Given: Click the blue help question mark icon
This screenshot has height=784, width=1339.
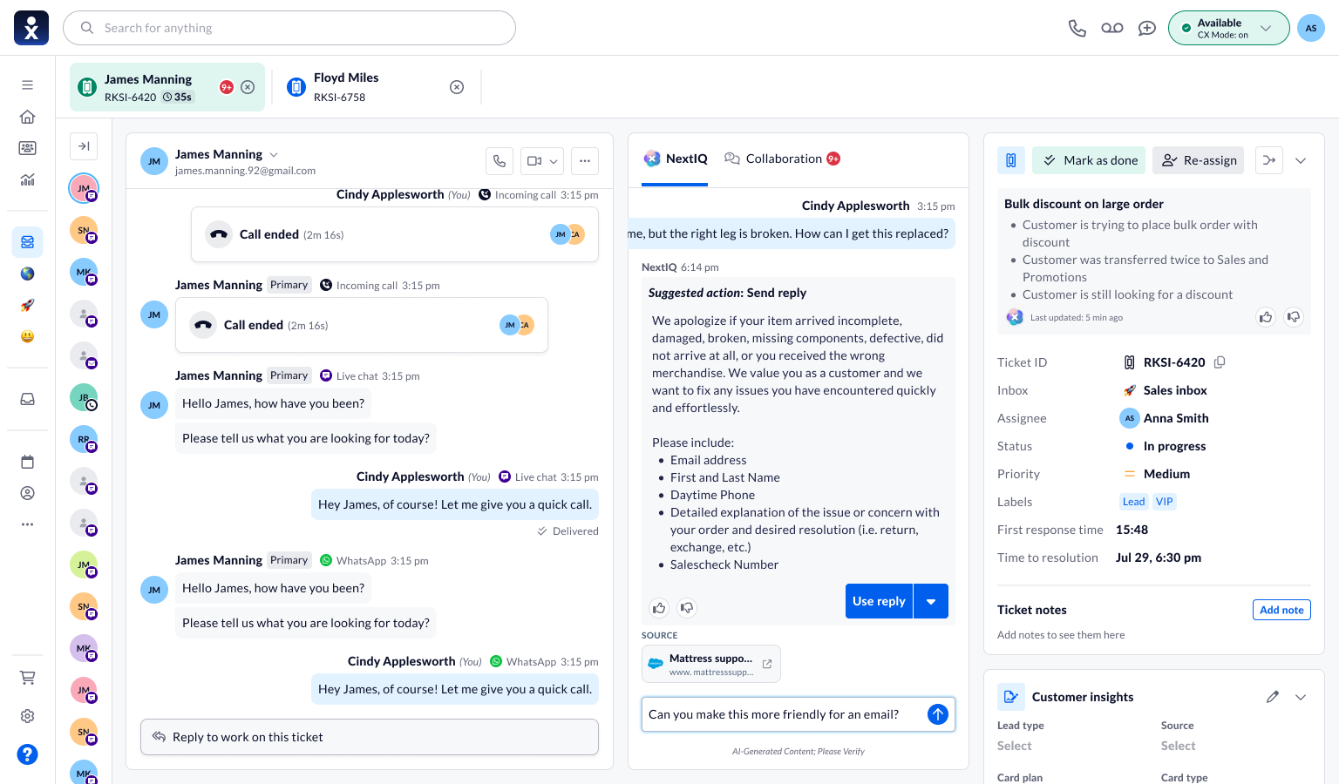Looking at the screenshot, I should (28, 754).
